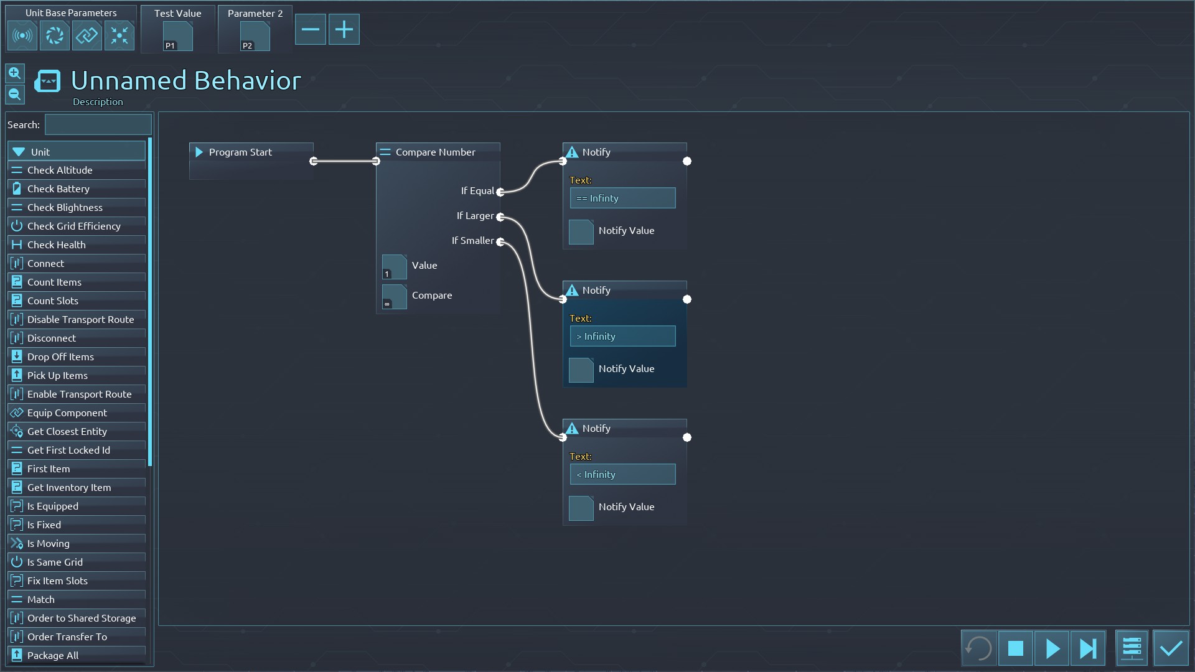Open the list layout panel icon
1195x672 pixels.
click(x=1132, y=649)
